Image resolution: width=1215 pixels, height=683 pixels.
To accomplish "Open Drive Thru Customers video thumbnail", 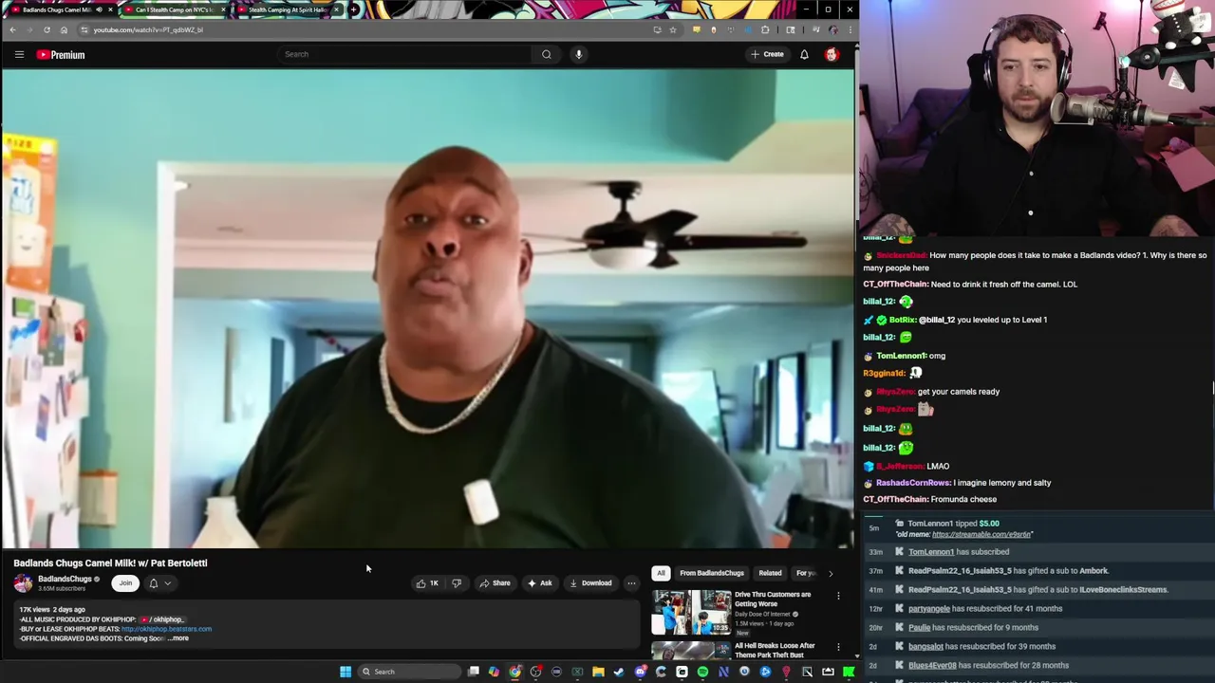I will pyautogui.click(x=691, y=613).
